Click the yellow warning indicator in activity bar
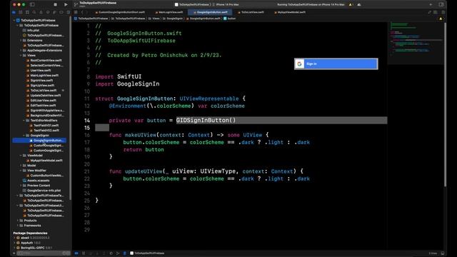Screen dimensions: 457x257 (x=351, y=5)
